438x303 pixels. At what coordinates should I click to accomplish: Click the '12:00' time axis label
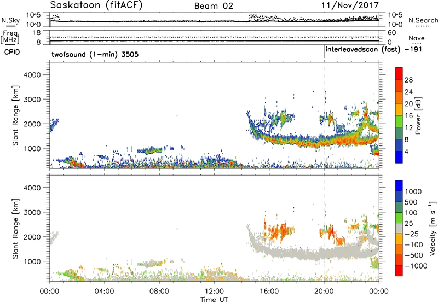point(214,292)
